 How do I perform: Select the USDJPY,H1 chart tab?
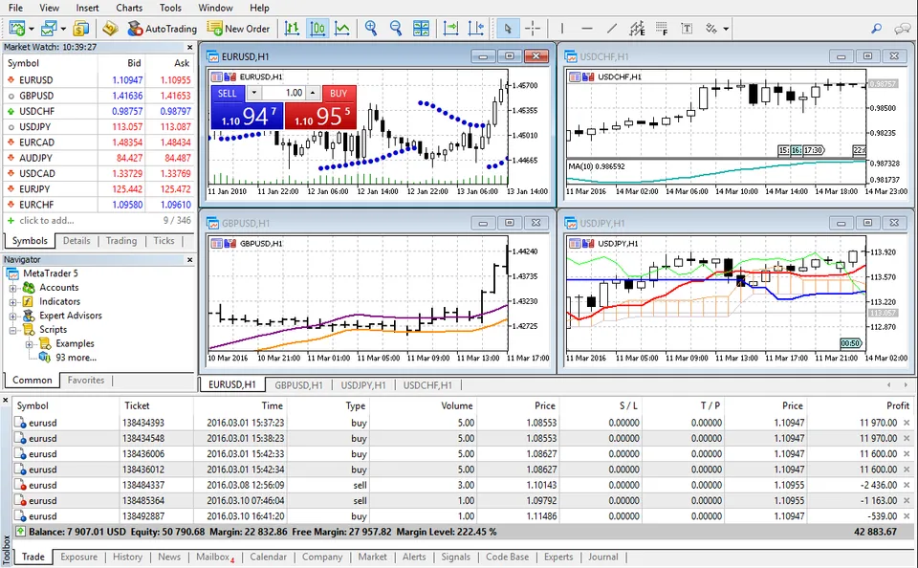[363, 385]
